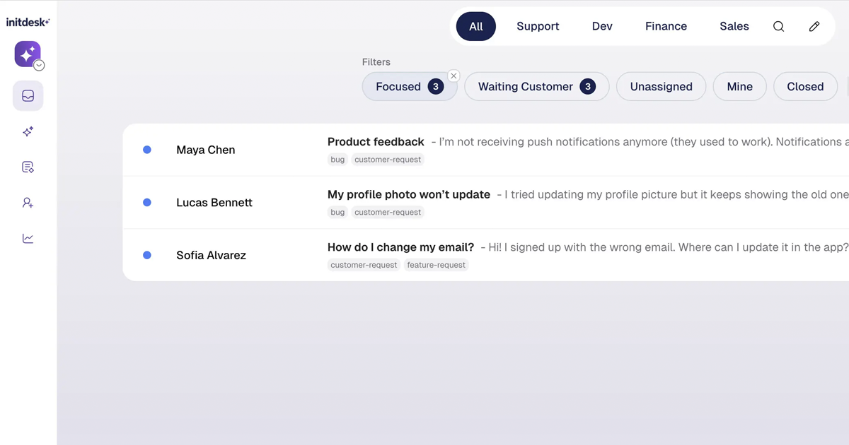Open the Closed filter chip
The image size is (849, 445).
pos(805,86)
